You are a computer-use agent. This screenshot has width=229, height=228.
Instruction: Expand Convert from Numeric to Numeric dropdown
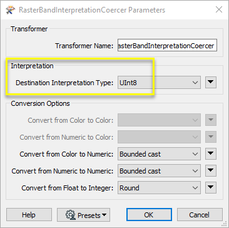[x=159, y=171]
